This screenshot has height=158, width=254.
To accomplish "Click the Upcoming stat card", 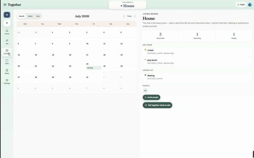I will point(197,36).
